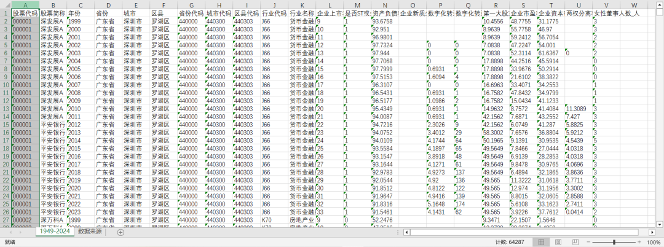Select the cell with value 93.6758
Image resolution: width=664 pixels, height=247 pixels.
point(384,22)
